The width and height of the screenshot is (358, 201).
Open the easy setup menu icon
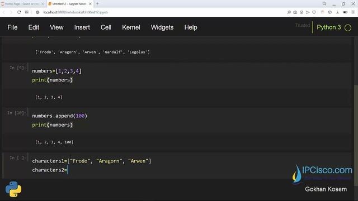pos(353,12)
